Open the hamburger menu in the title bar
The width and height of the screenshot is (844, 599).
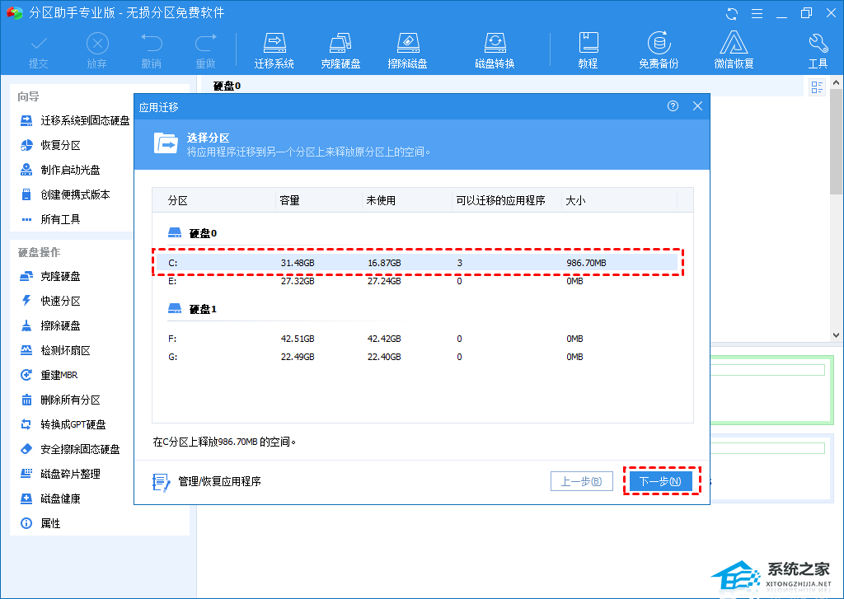click(757, 13)
